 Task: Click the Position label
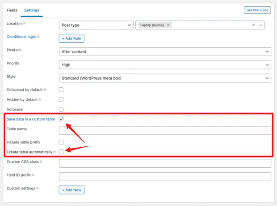coord(13,50)
